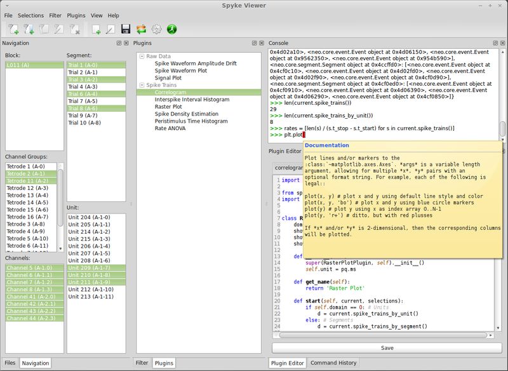Float the Console panel with its undock icon

pyautogui.click(x=495, y=43)
